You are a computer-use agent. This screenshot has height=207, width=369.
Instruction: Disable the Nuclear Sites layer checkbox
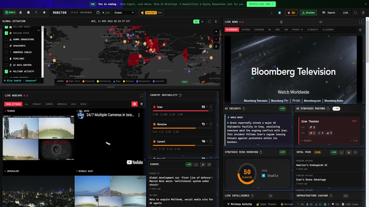(6, 33)
